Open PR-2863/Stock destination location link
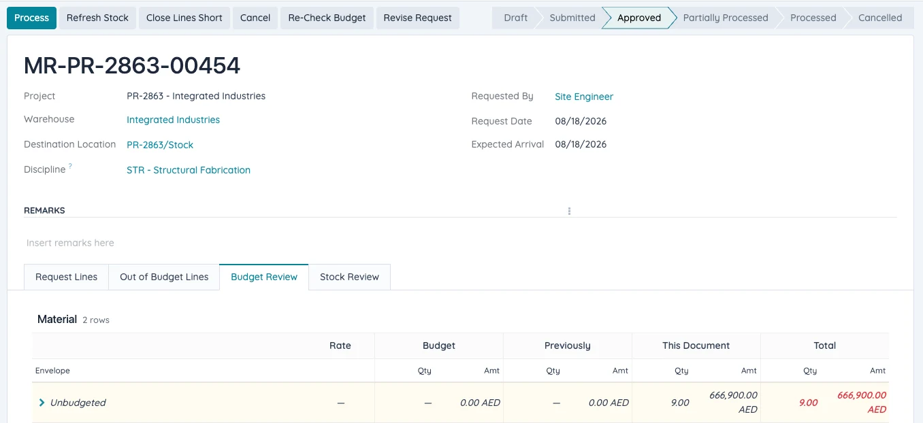Image resolution: width=923 pixels, height=423 pixels. pyautogui.click(x=160, y=145)
